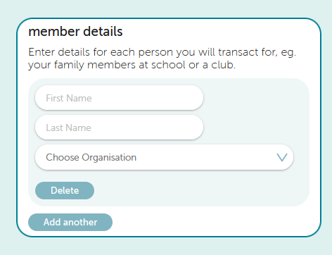Click the First Name input field
The height and width of the screenshot is (255, 332).
pos(119,98)
